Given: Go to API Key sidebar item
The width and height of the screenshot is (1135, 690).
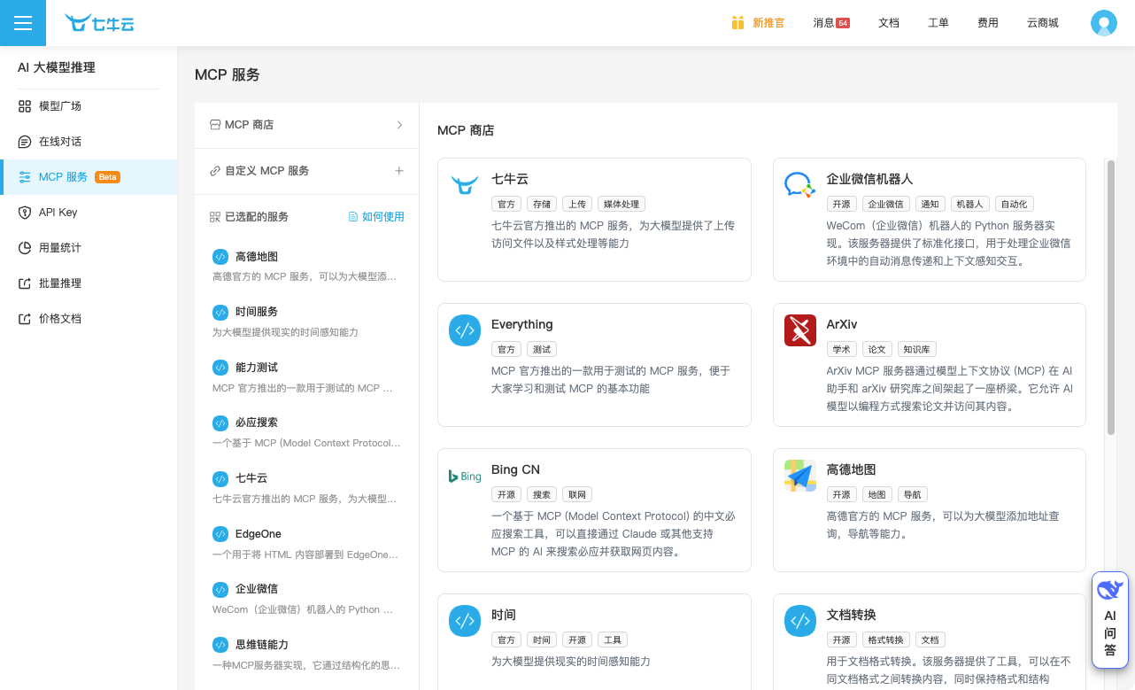Looking at the screenshot, I should [89, 213].
